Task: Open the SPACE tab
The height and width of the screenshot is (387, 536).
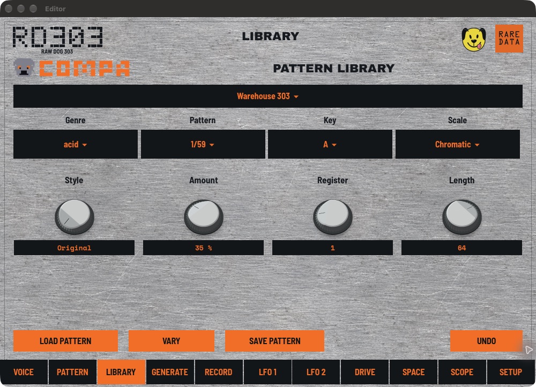Action: pos(413,372)
